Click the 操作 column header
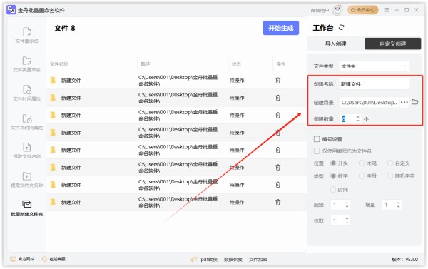 [280, 64]
